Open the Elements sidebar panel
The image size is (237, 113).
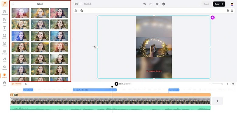coord(5,68)
